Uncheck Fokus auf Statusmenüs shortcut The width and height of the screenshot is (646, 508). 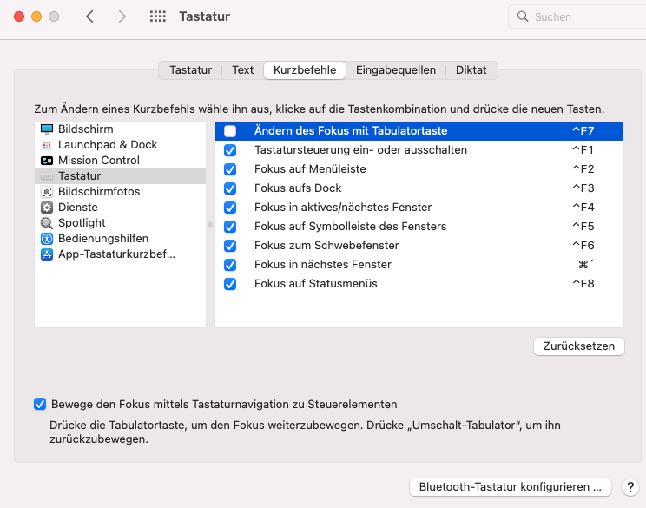[230, 284]
